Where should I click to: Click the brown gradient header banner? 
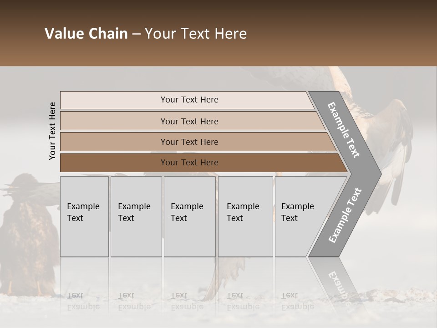click(218, 33)
